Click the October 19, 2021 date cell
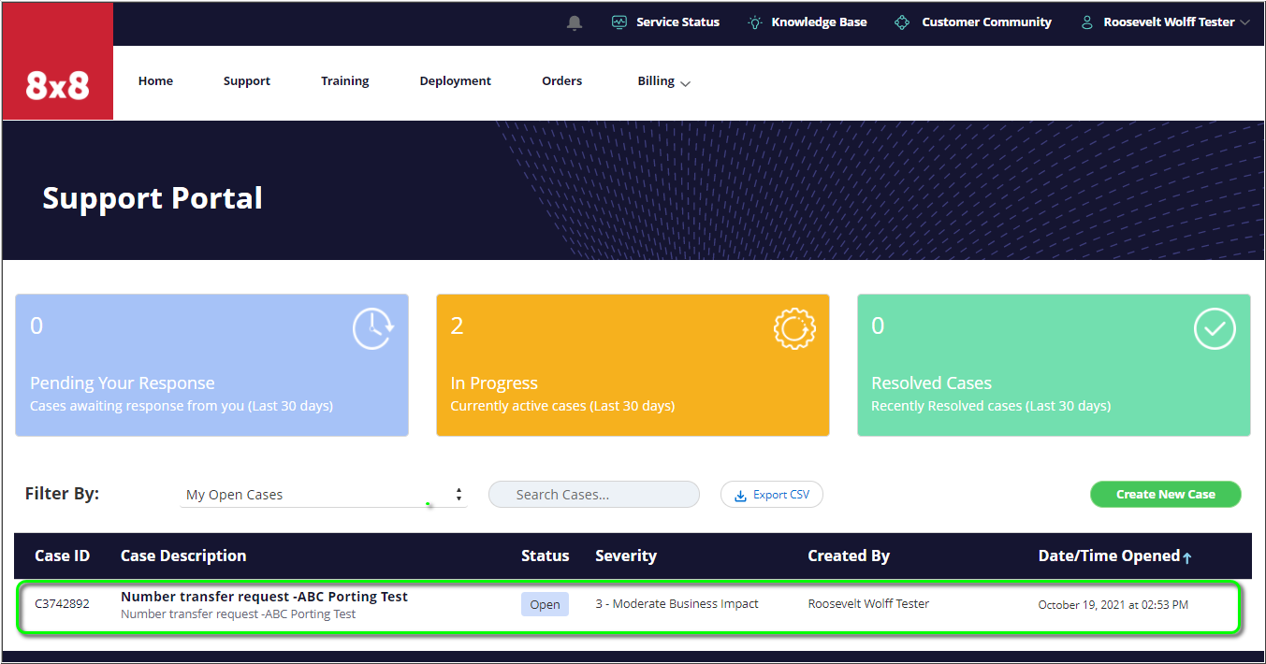This screenshot has width=1266, height=664. (x=1113, y=605)
